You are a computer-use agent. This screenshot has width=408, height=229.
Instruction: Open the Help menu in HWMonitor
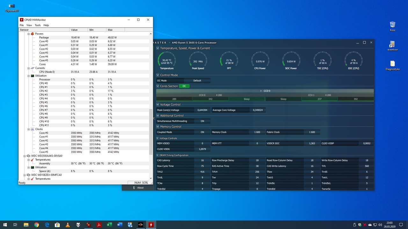pyautogui.click(x=46, y=25)
